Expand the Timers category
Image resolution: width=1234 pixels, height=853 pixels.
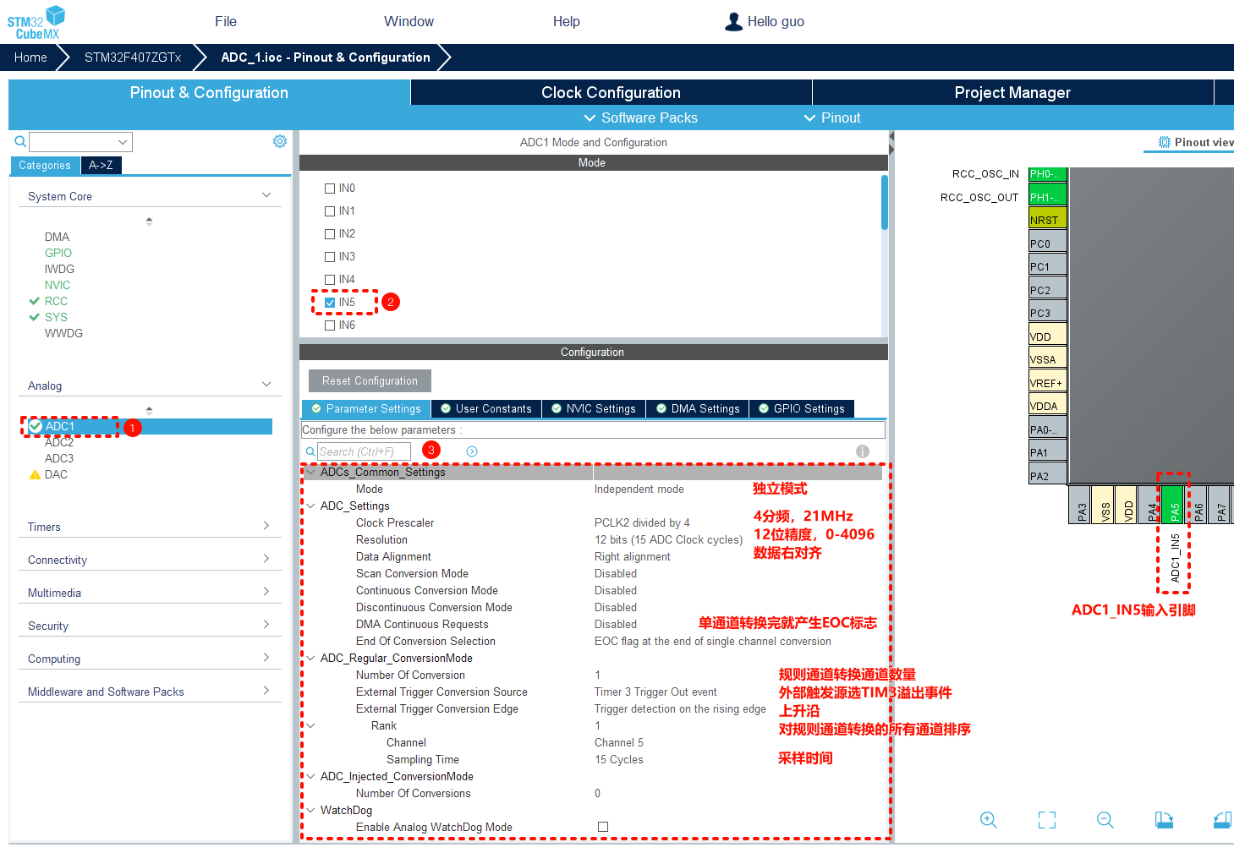[266, 526]
